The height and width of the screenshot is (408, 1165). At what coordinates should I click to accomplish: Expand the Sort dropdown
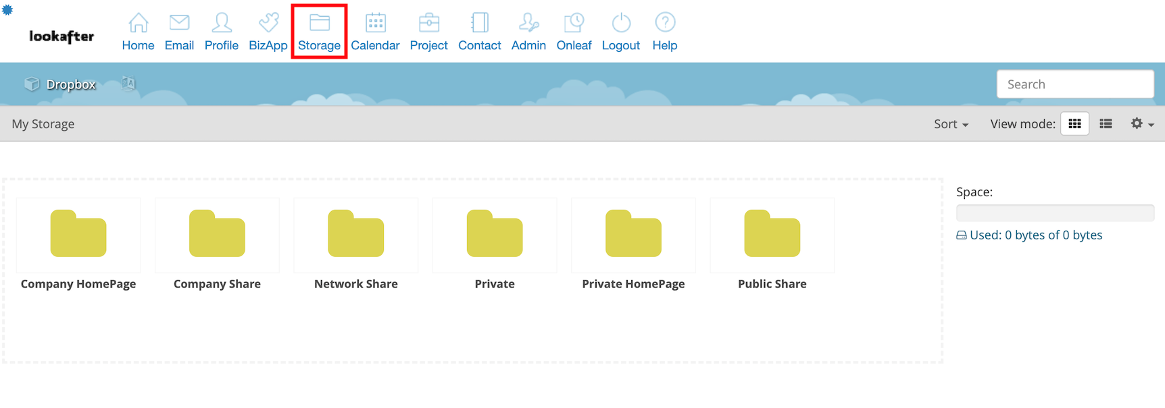[951, 124]
